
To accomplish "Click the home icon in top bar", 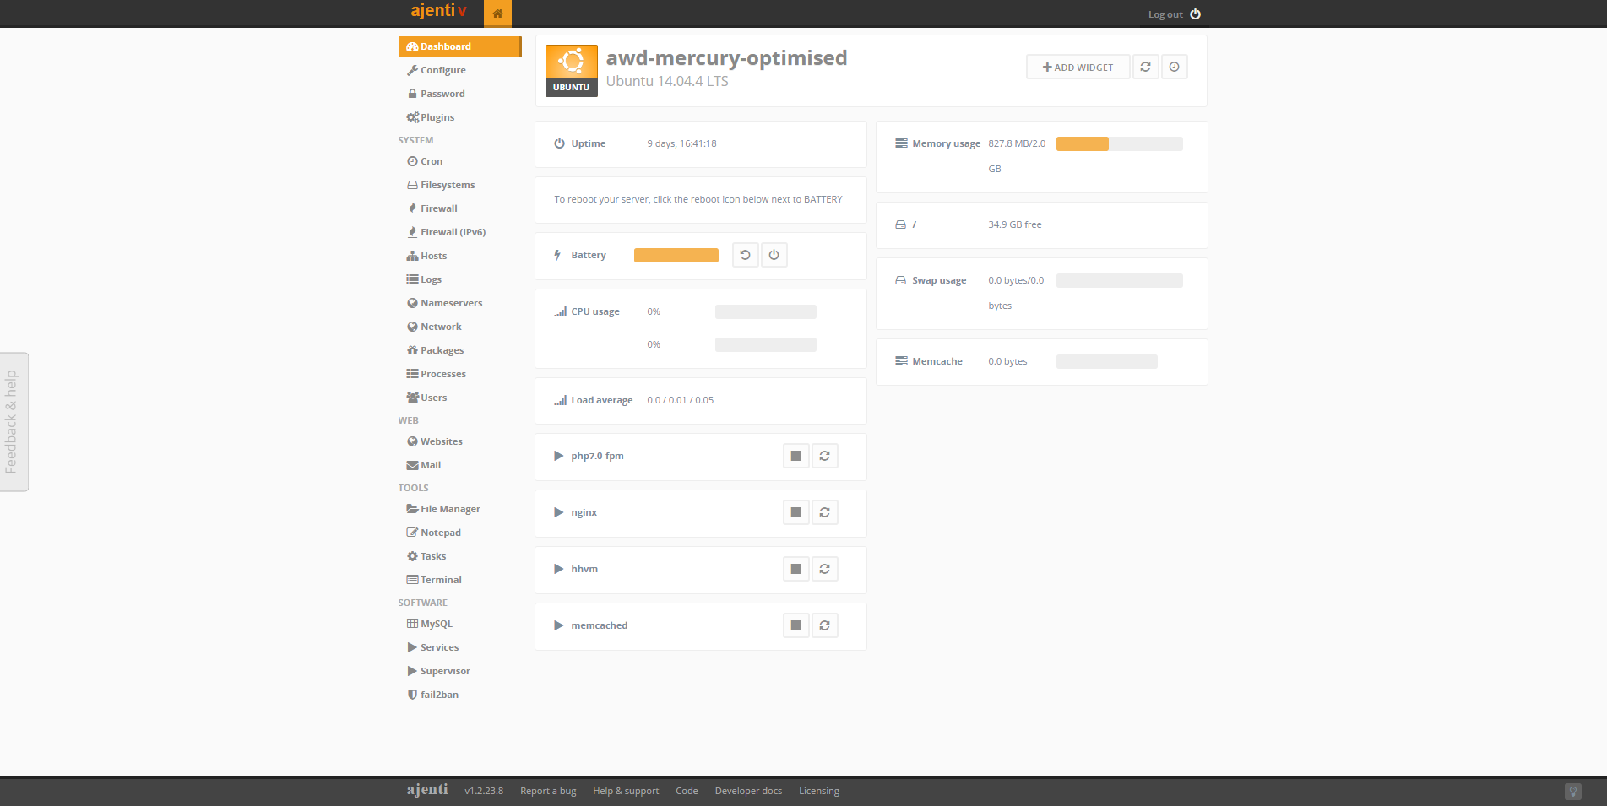I will (x=497, y=14).
